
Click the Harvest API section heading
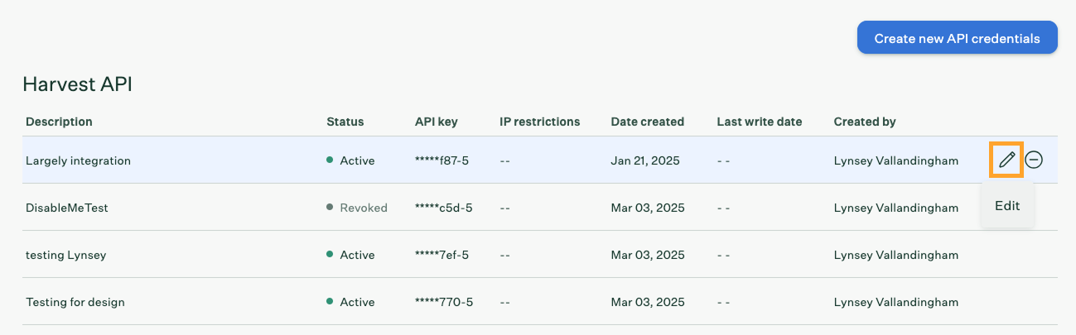77,84
